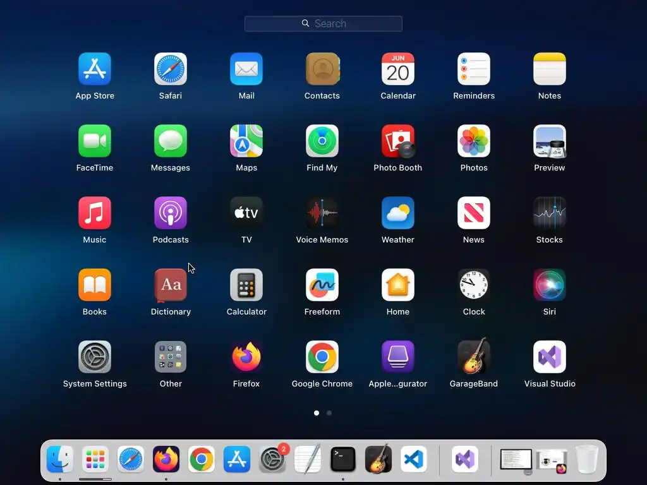
Task: Select the first Launchpad page dot
Action: point(317,413)
